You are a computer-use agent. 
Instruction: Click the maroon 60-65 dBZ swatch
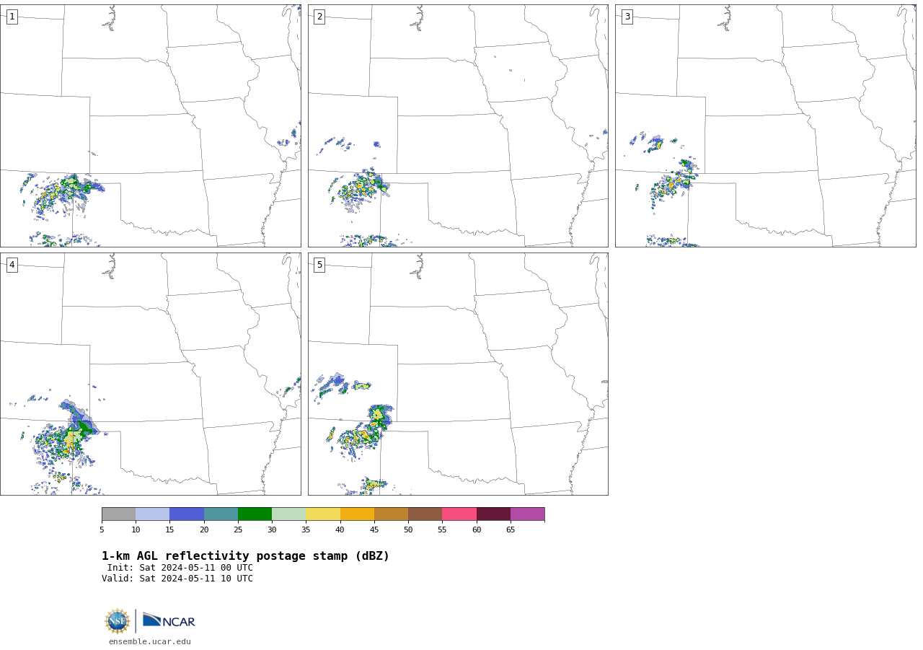(x=493, y=514)
